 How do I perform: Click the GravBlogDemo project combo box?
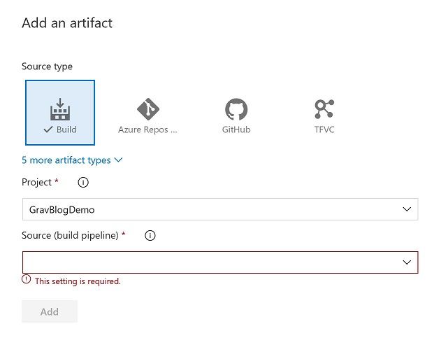(x=210, y=209)
